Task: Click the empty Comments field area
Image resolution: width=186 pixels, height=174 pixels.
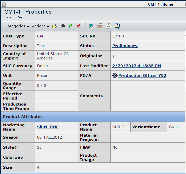Action: click(x=148, y=96)
